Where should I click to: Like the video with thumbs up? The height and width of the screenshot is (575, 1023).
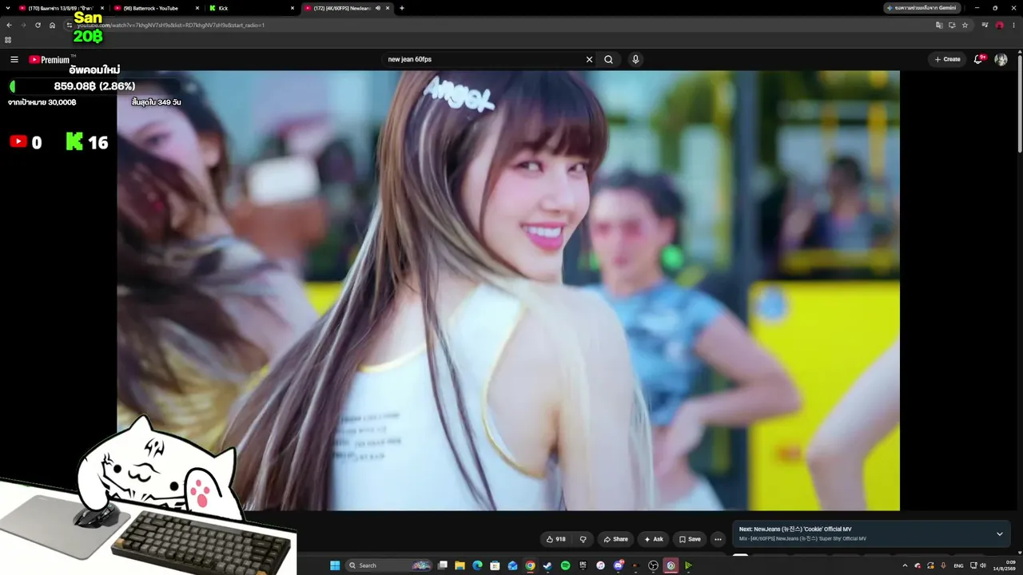pyautogui.click(x=556, y=539)
